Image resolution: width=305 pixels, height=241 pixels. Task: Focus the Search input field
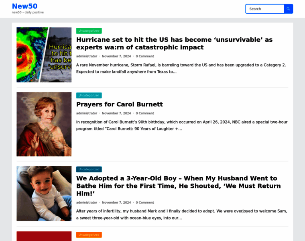tap(265, 9)
